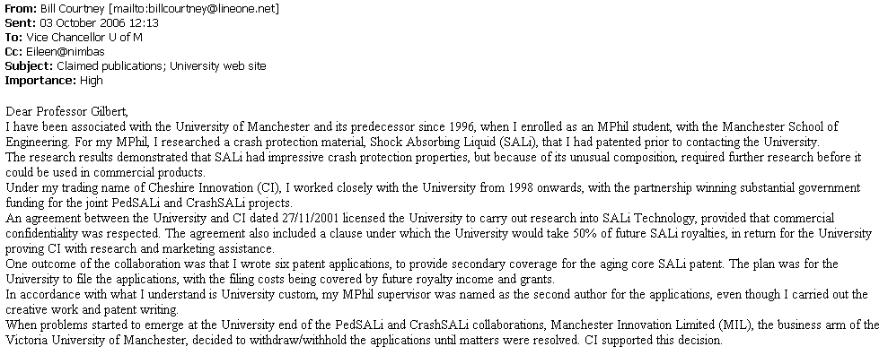Click the Importance High value
888x355 pixels.
(91, 81)
